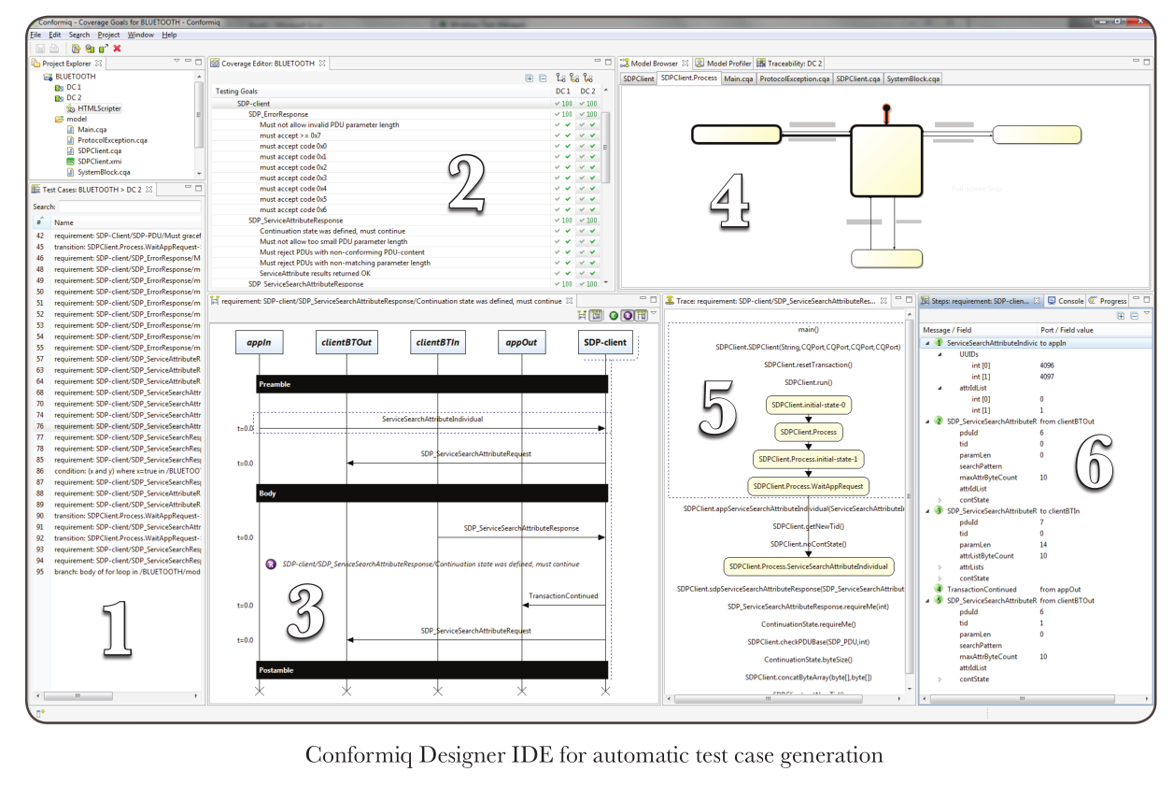Screen dimensions: 1173x786
Task: Click green circle icon in sequence diagram toolbar
Action: click(x=614, y=317)
